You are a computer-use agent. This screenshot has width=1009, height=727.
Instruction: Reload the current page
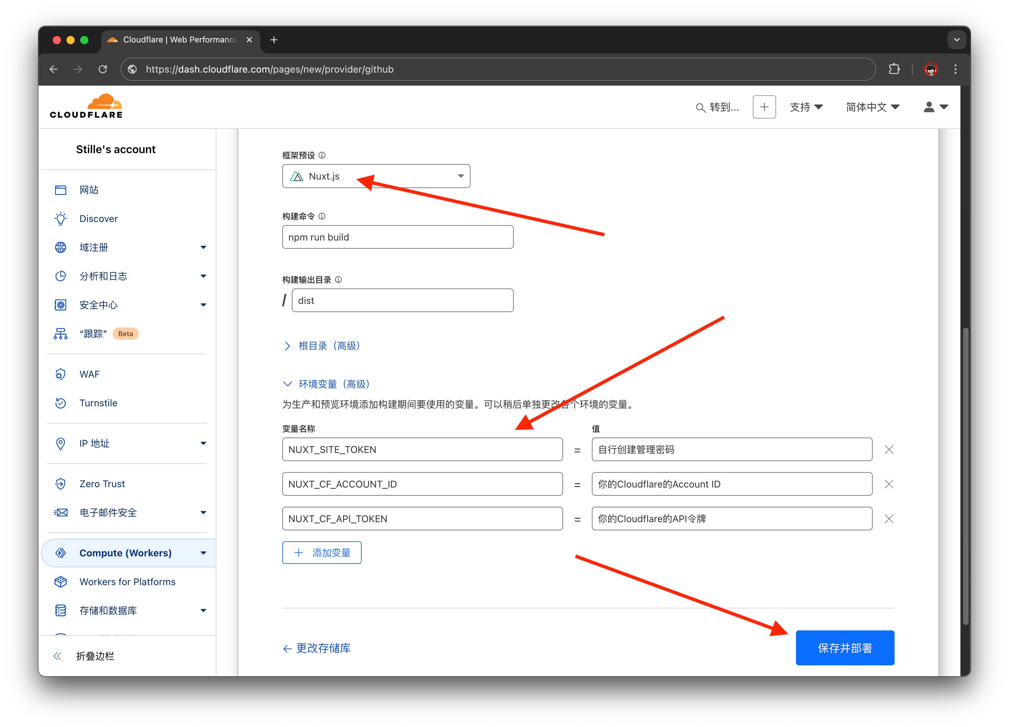(103, 69)
